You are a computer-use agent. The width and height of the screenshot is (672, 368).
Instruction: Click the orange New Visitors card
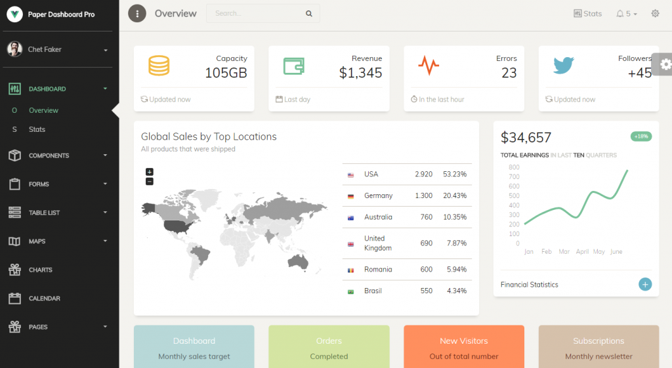(463, 346)
